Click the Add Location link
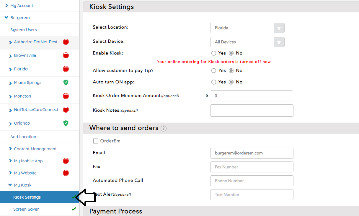 tap(23, 137)
